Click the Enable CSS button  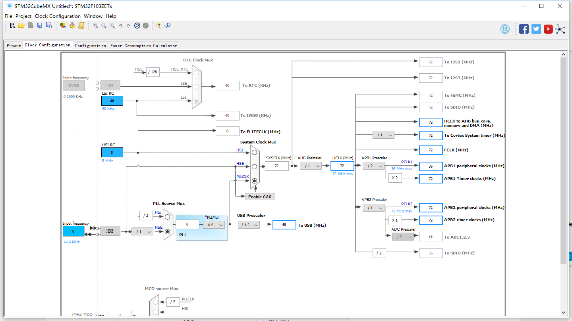coord(260,197)
